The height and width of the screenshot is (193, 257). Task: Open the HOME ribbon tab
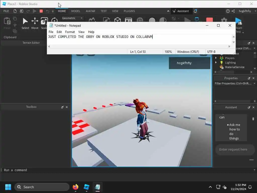point(62,11)
